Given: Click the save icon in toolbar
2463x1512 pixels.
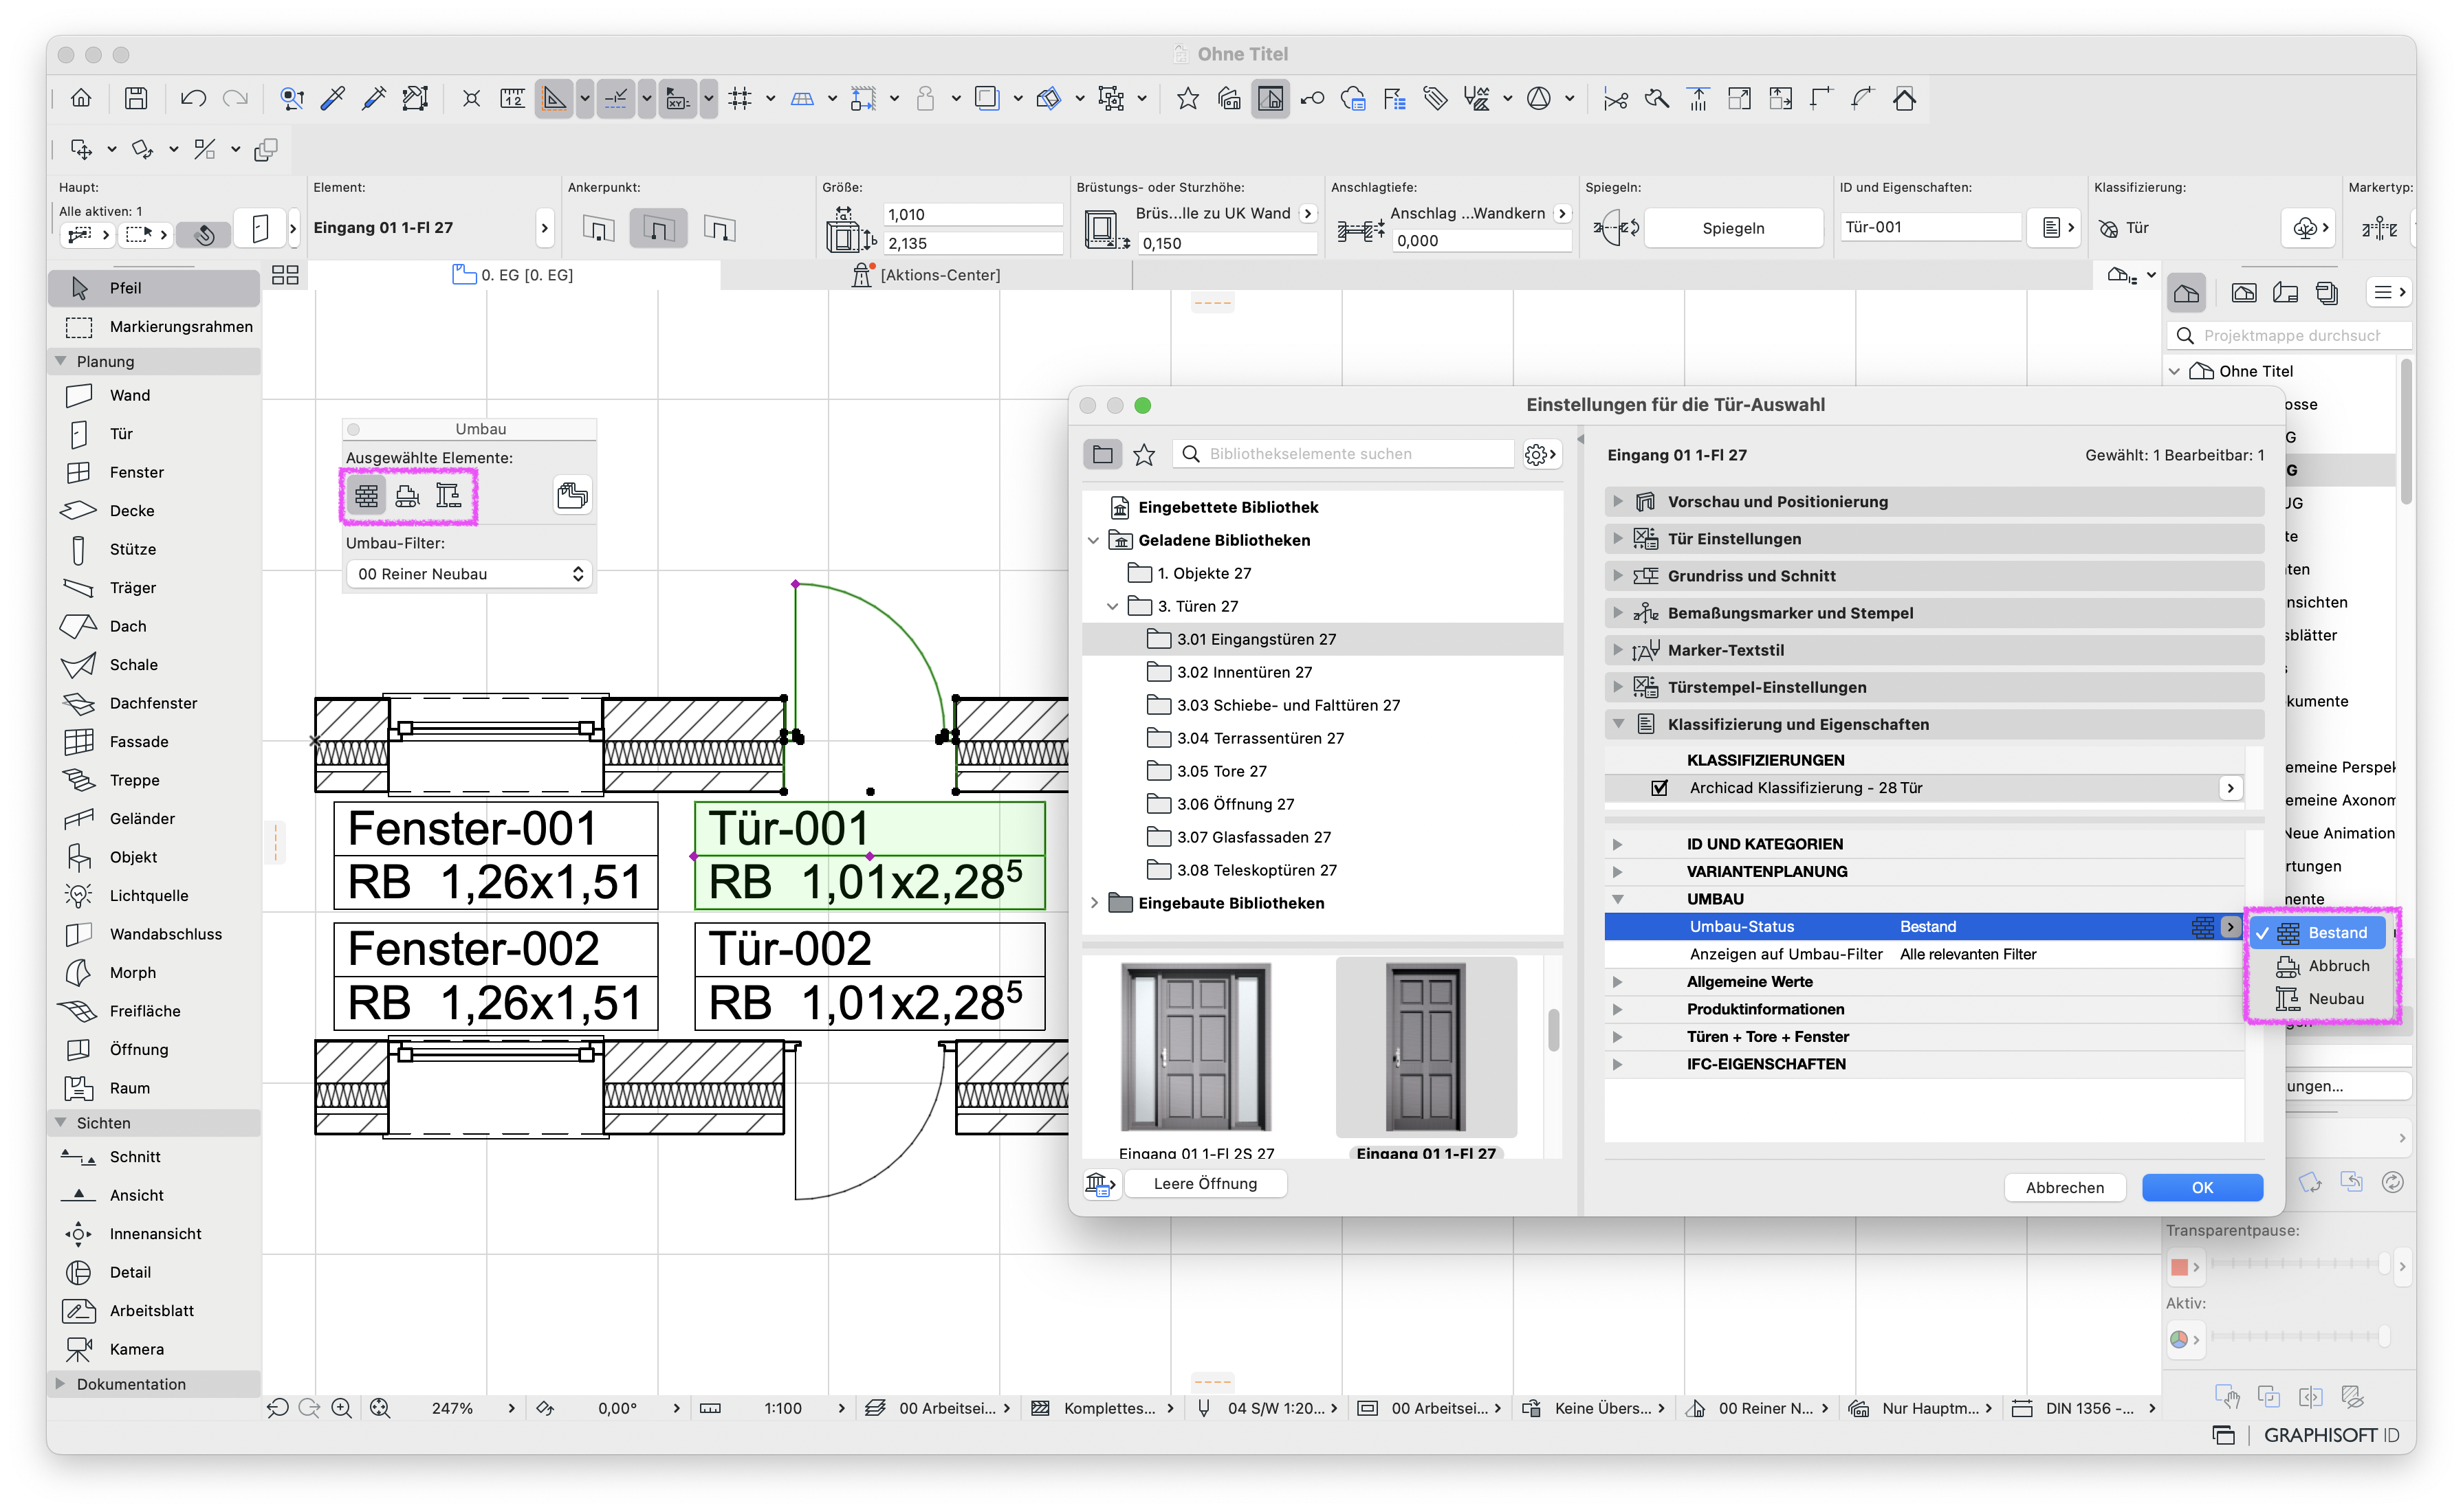Looking at the screenshot, I should [x=136, y=98].
